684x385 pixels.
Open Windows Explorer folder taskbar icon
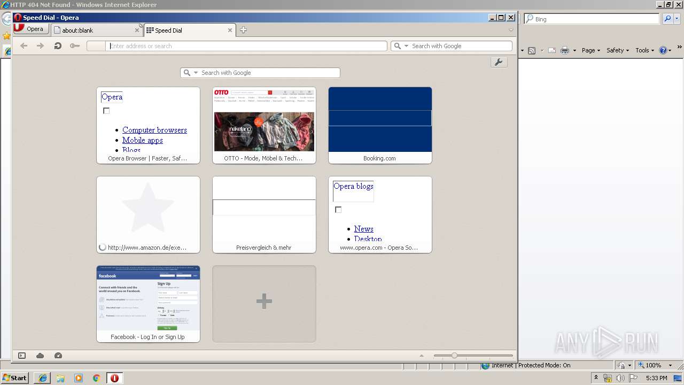(x=60, y=378)
